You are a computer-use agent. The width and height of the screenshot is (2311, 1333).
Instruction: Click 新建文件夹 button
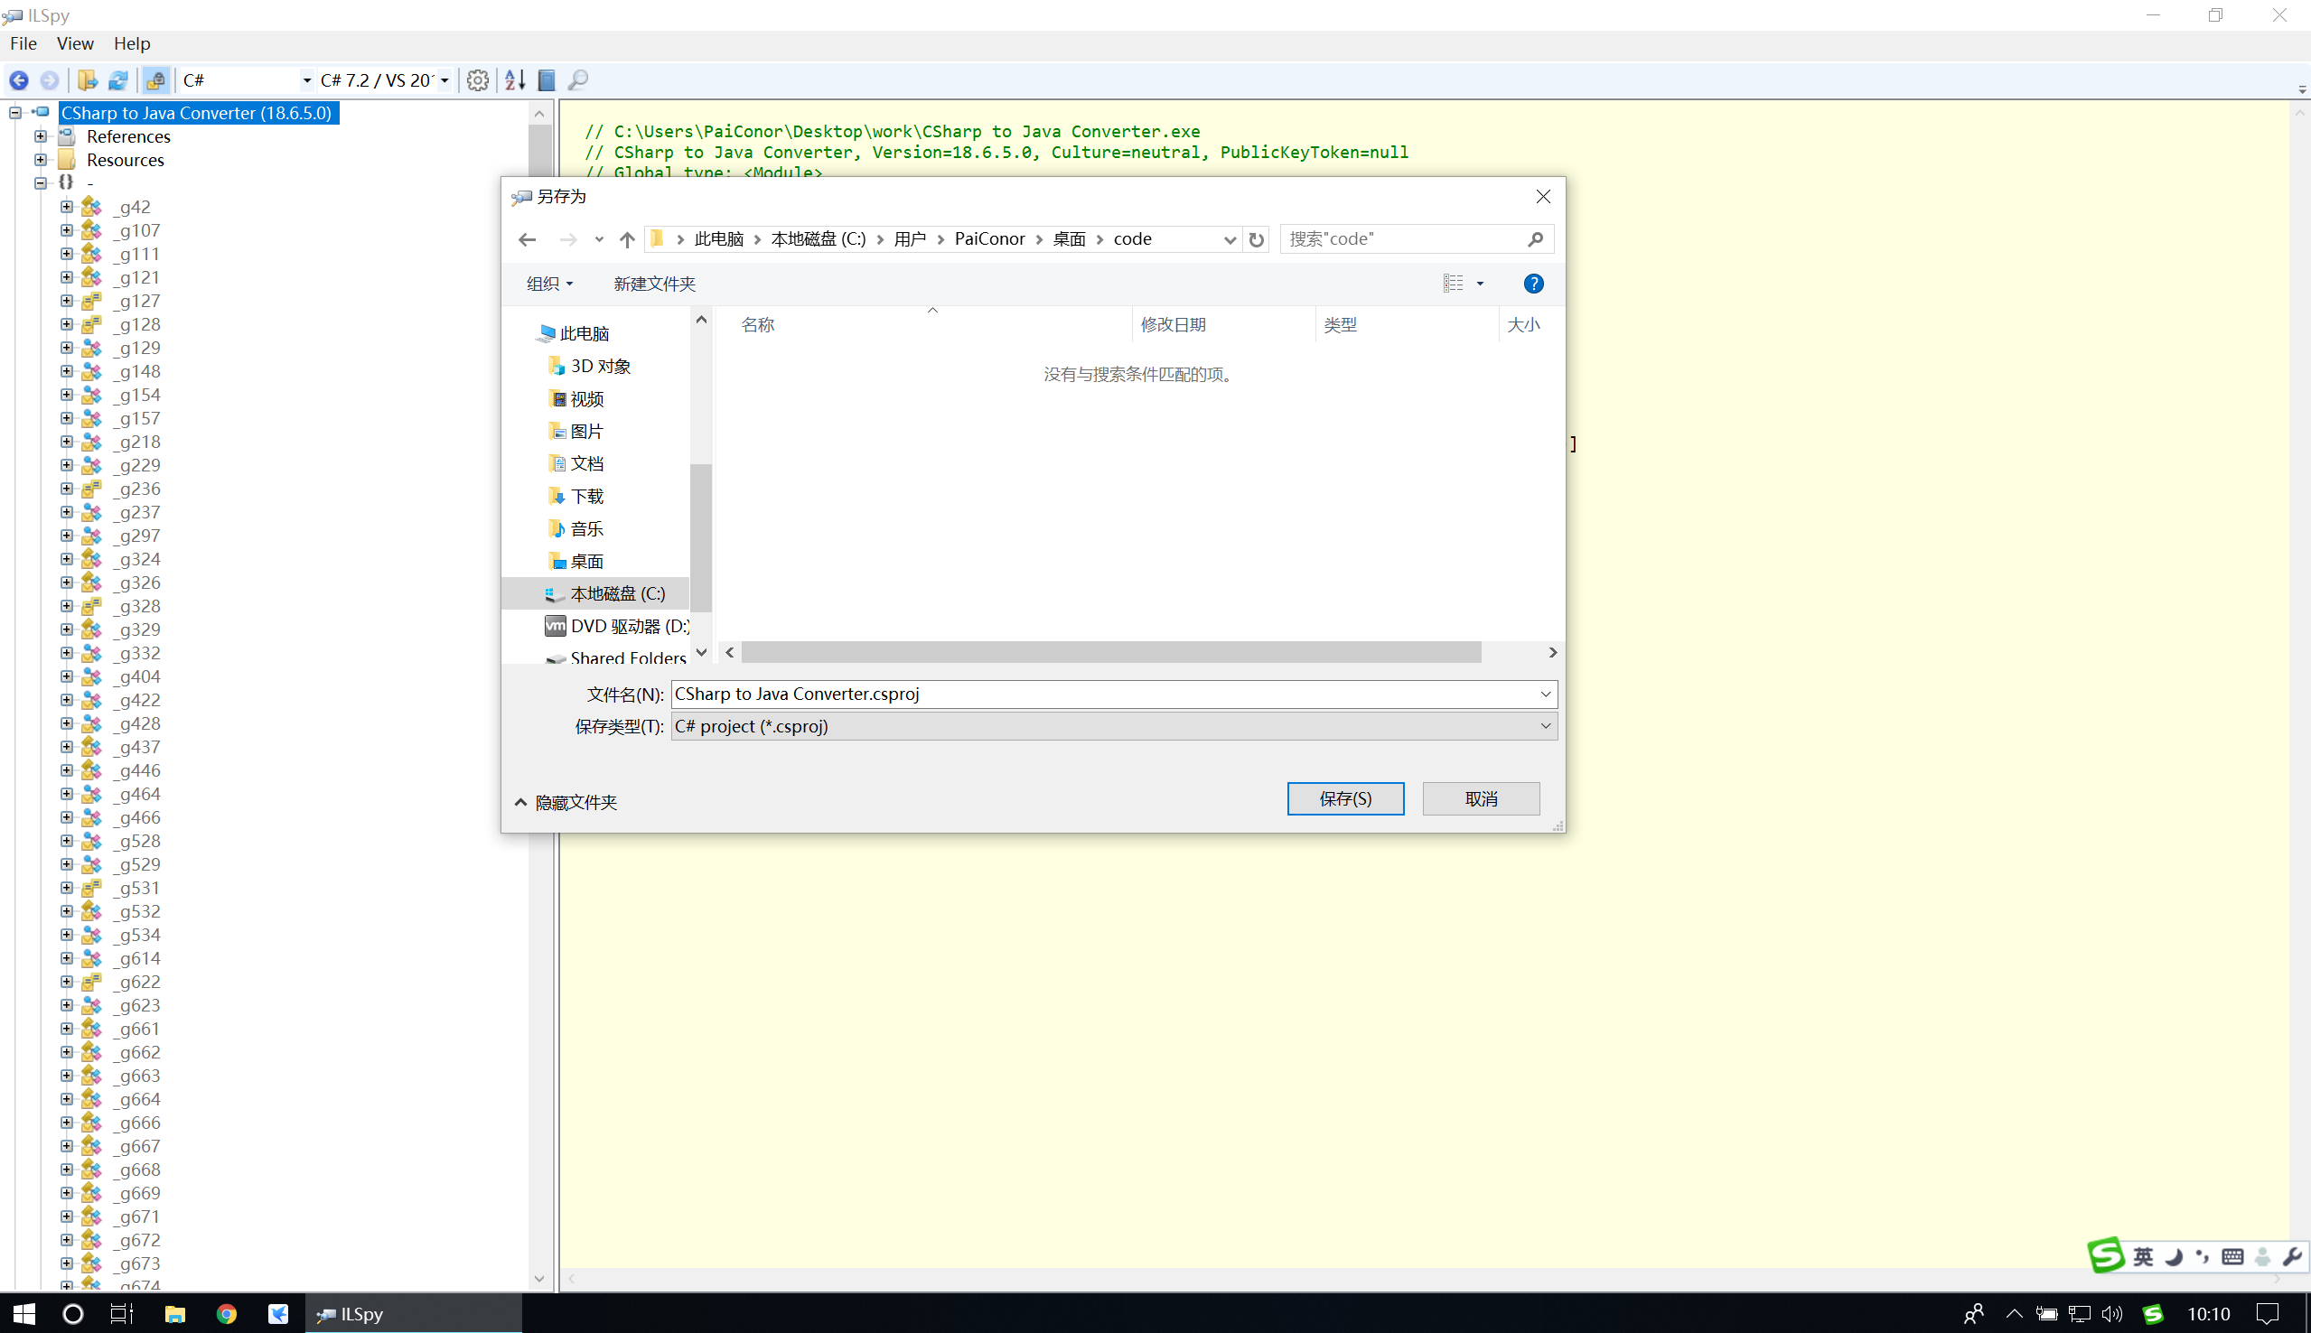coord(655,284)
